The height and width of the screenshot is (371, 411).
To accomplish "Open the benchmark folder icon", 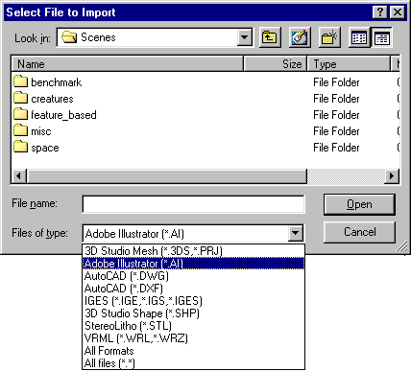I will tap(21, 81).
